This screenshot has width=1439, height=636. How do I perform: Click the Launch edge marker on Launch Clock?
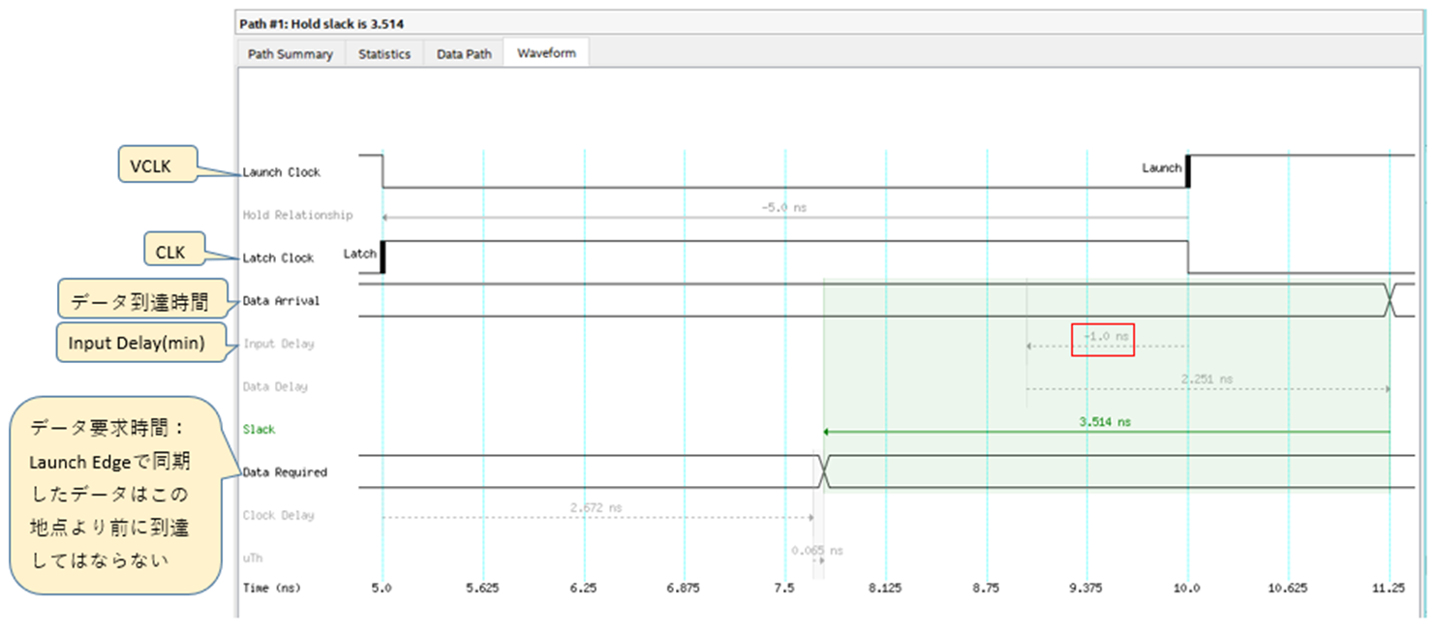[1187, 170]
